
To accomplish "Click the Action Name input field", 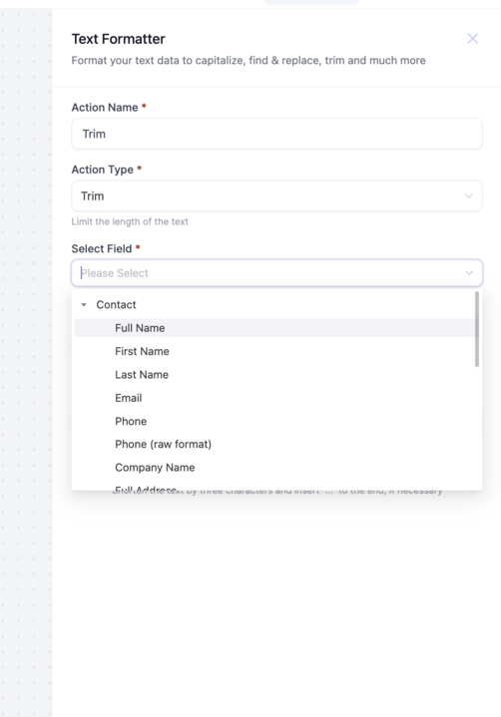I will click(x=276, y=134).
